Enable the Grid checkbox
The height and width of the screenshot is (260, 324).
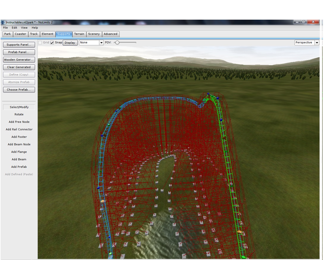tap(40, 42)
